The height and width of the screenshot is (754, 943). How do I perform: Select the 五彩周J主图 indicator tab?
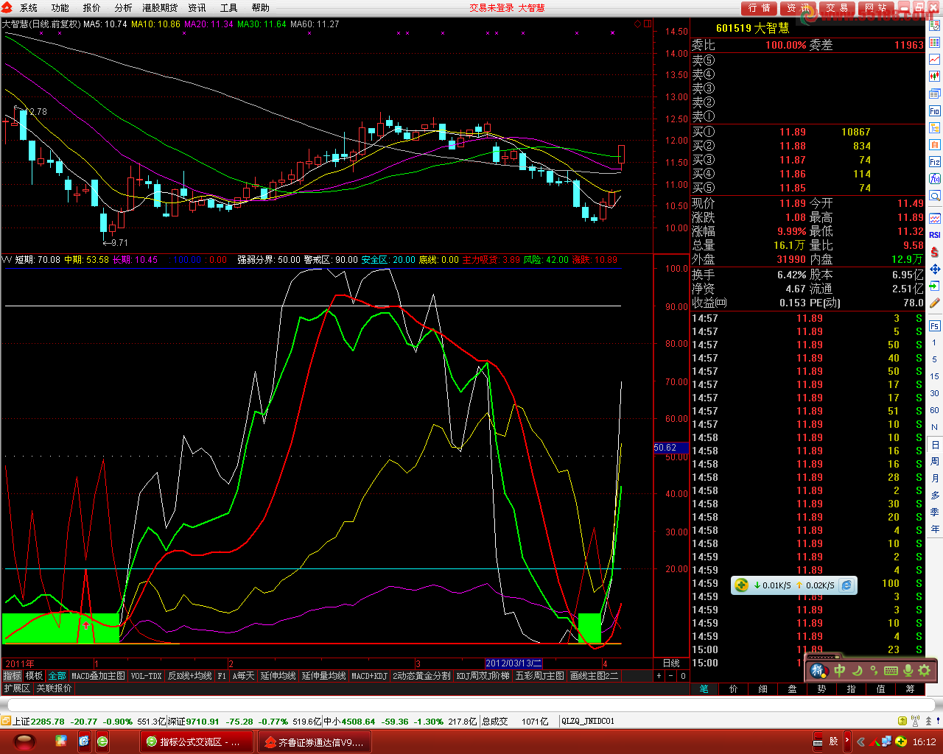540,676
